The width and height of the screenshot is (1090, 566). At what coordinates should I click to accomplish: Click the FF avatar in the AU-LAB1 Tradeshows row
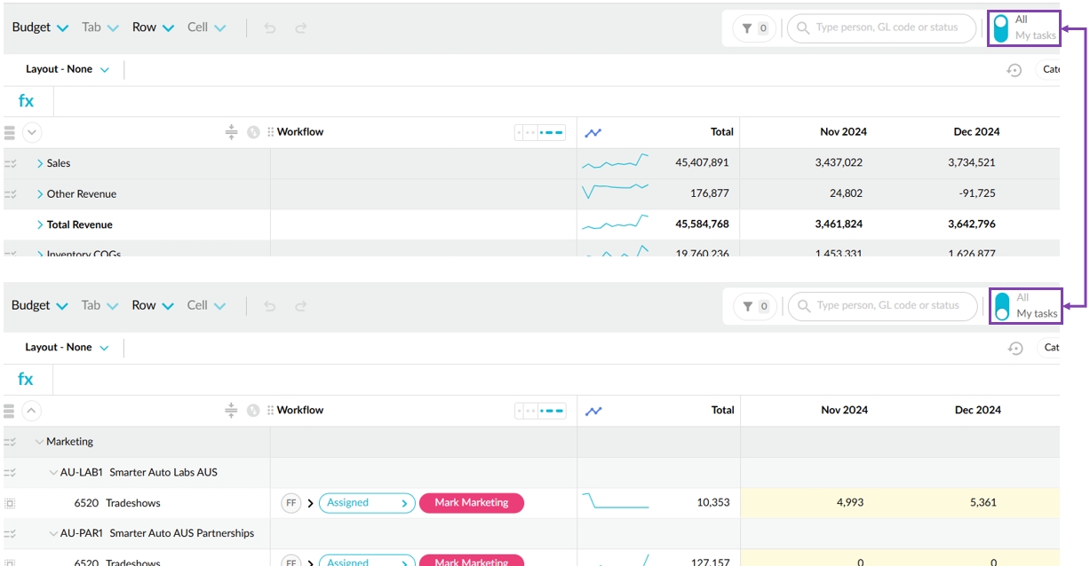290,503
